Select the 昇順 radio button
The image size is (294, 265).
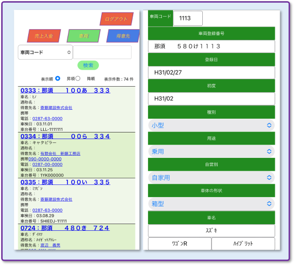point(57,78)
